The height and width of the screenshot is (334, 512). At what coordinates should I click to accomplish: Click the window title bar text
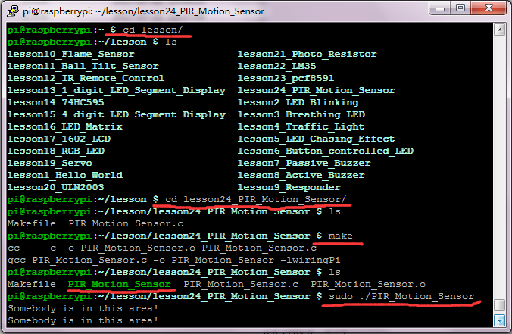click(x=143, y=11)
